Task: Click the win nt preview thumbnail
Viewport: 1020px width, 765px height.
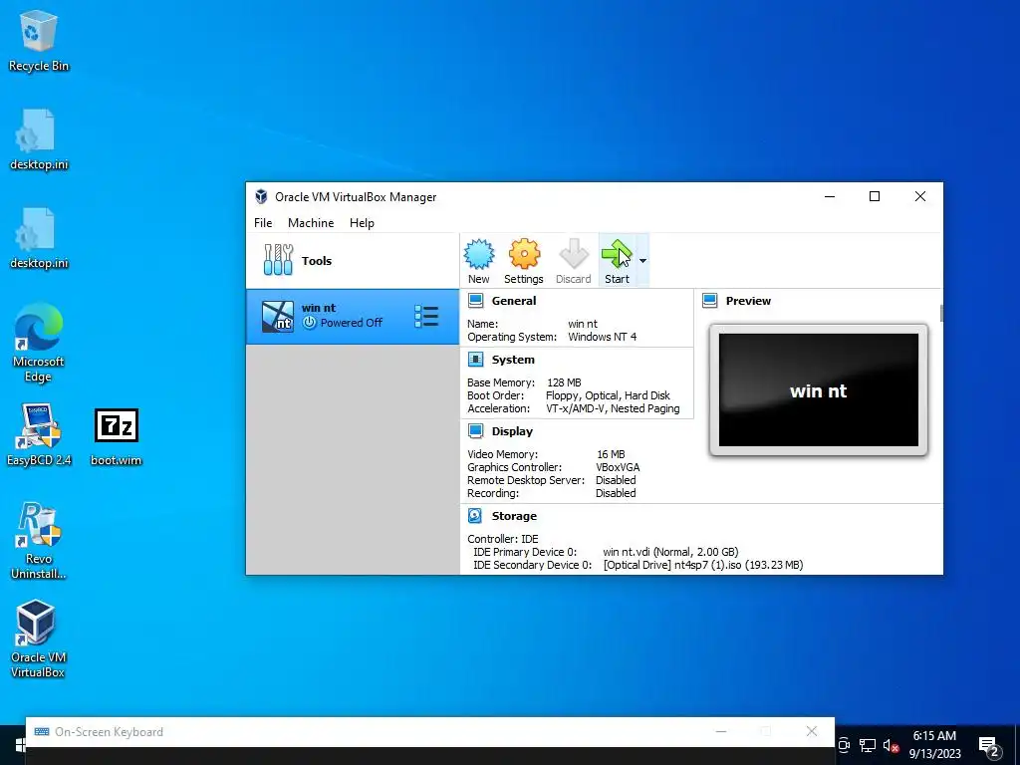Action: click(819, 390)
